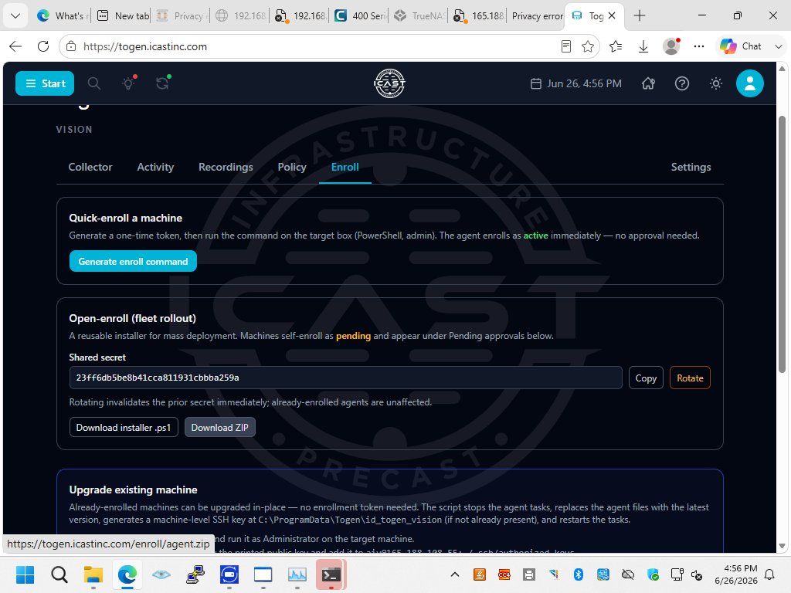
Task: Switch to the 400 Seri browser tab
Action: (360, 15)
